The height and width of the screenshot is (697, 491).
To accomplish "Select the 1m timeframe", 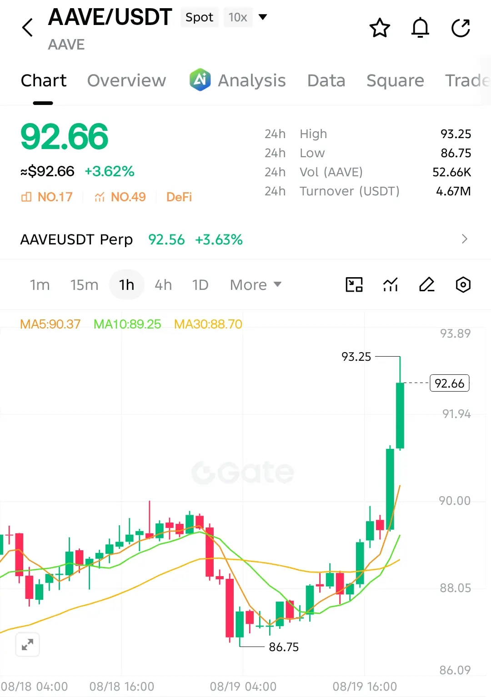I will tap(40, 285).
